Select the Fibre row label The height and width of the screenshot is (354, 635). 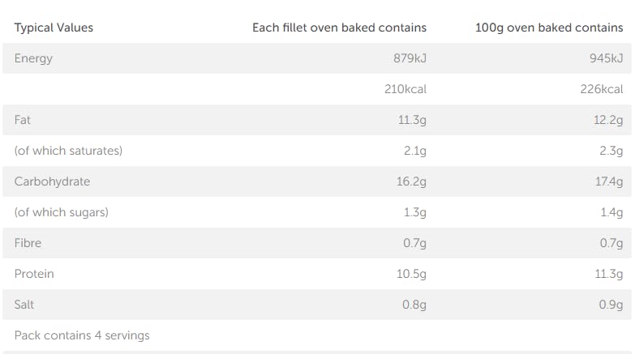pos(28,243)
